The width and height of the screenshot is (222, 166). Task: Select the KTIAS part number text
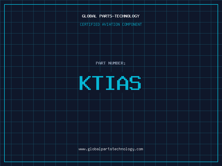[110, 83]
